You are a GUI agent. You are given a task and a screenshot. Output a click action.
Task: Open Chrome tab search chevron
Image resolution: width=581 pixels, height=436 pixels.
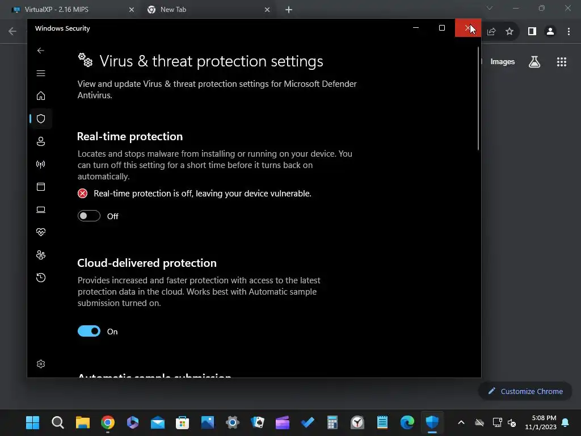click(490, 8)
